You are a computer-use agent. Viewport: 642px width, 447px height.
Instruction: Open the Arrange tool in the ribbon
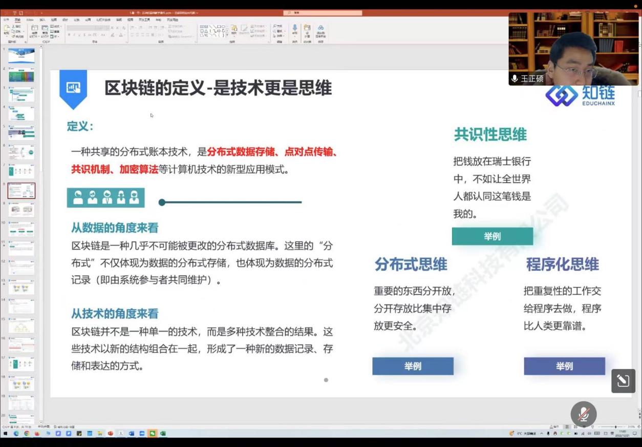[x=234, y=30]
